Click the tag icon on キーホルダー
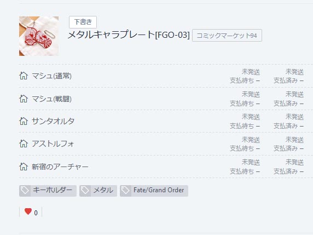The height and width of the screenshot is (235, 313). click(x=25, y=191)
